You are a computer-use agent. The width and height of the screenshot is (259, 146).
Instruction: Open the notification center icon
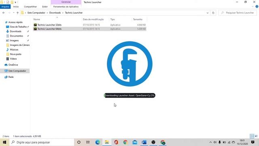(x=253, y=142)
